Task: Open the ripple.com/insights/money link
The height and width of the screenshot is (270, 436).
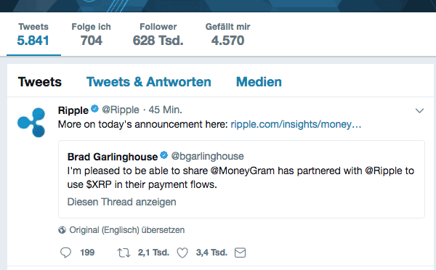Action: pyautogui.click(x=296, y=124)
